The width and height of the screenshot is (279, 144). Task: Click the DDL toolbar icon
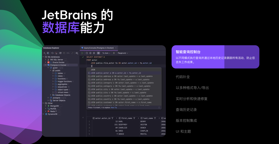pos(68,53)
